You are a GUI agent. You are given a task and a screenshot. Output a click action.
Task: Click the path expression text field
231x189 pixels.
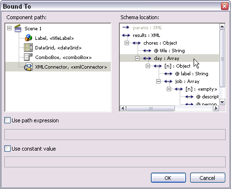[115, 134]
